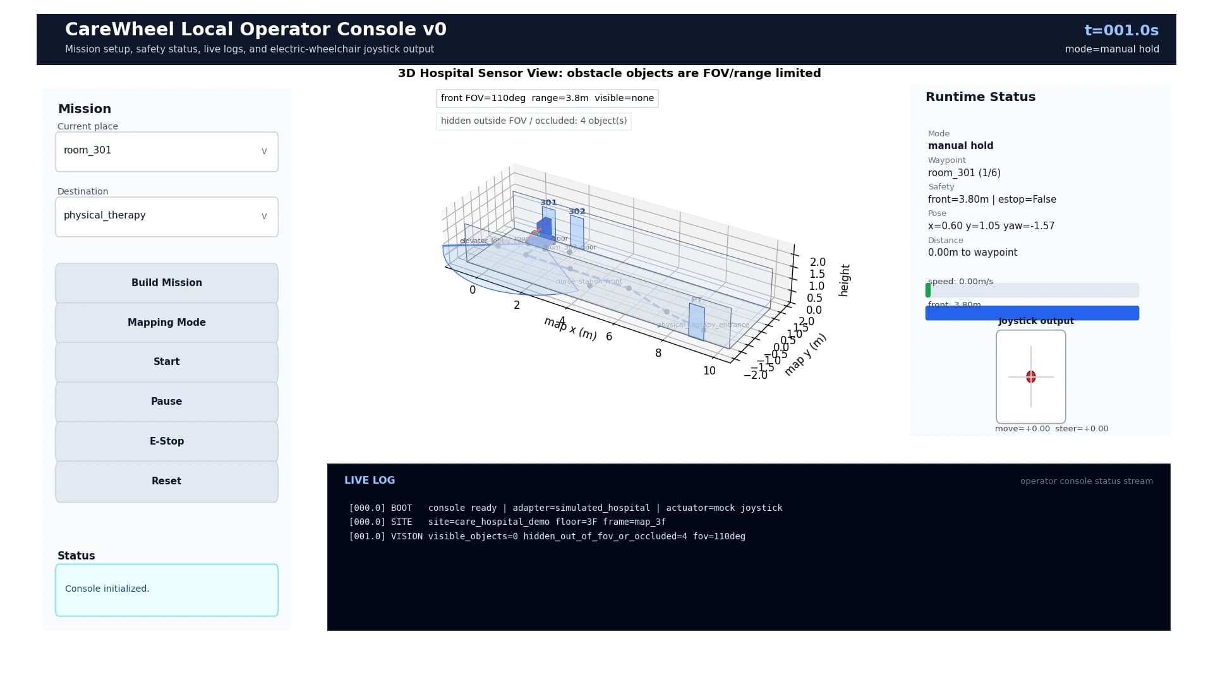Click the front FOV=110deg range legend box
Viewport: 1213px width, 682px height.
pyautogui.click(x=547, y=99)
